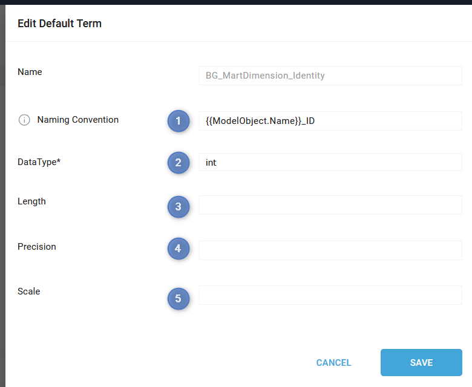472x387 pixels.
Task: Click the DataType* required label
Action: 39,162
